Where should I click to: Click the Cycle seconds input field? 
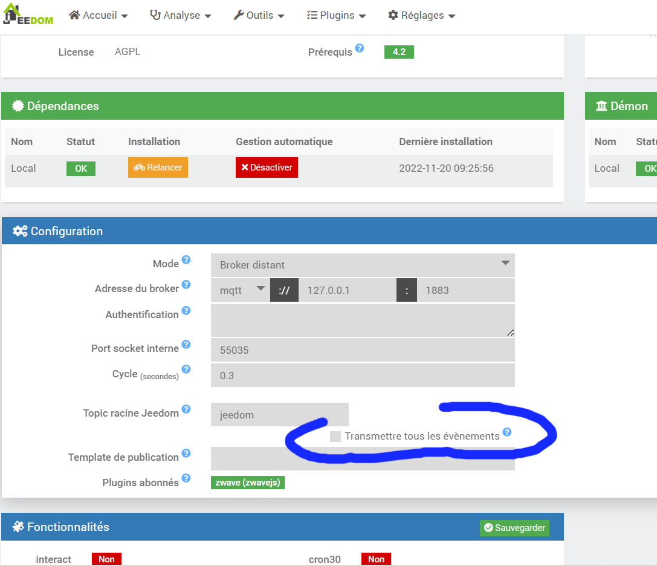[363, 376]
